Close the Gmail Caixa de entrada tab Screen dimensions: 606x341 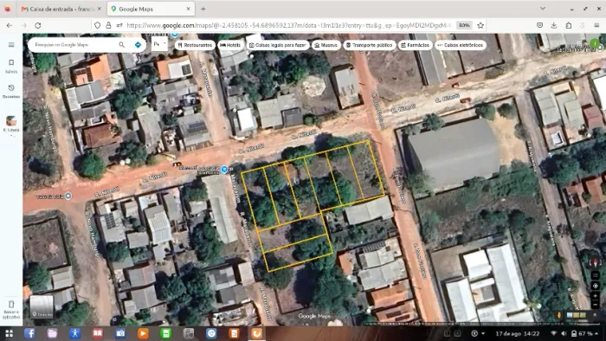[x=100, y=9]
